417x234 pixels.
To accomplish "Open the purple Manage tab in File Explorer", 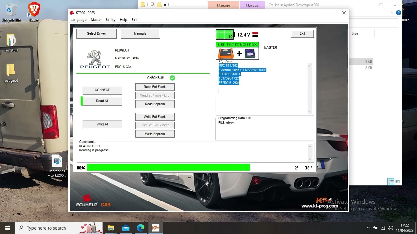I will 252,5.
